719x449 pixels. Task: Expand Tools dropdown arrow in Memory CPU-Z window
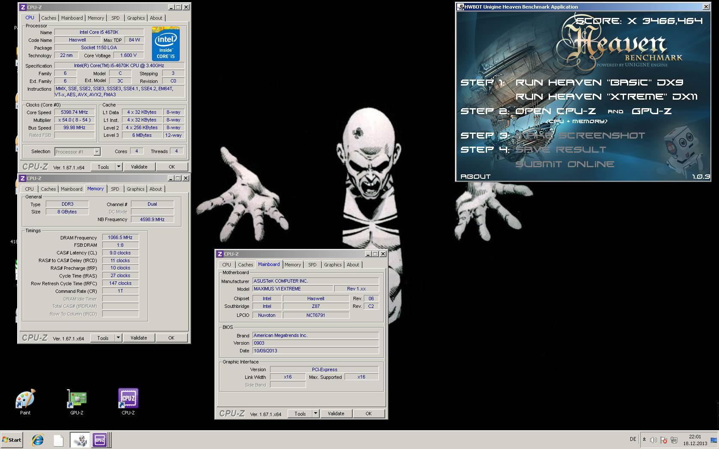119,338
